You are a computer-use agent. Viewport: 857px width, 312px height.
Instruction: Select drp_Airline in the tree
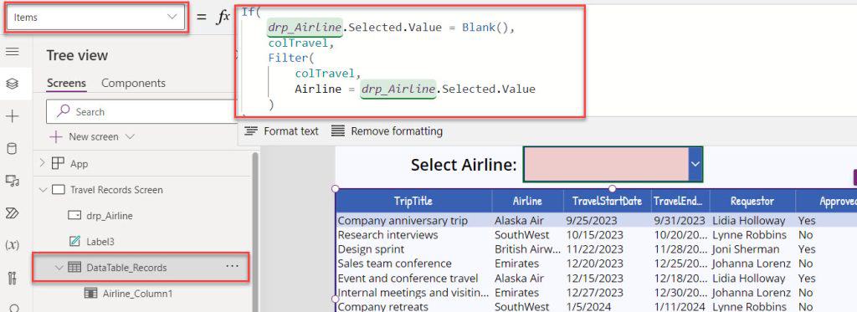(110, 216)
